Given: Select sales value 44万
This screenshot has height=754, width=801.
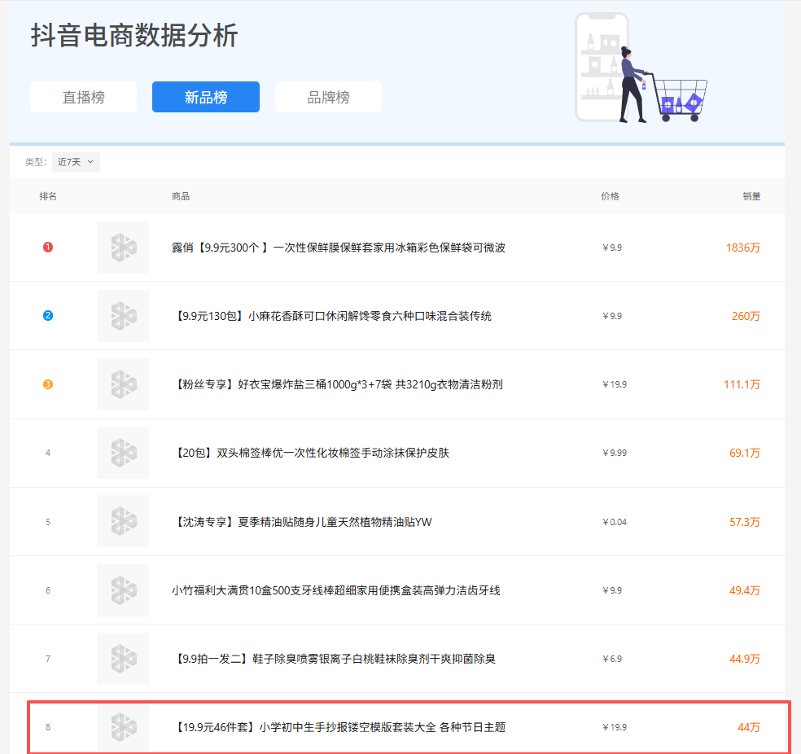Looking at the screenshot, I should 749,727.
